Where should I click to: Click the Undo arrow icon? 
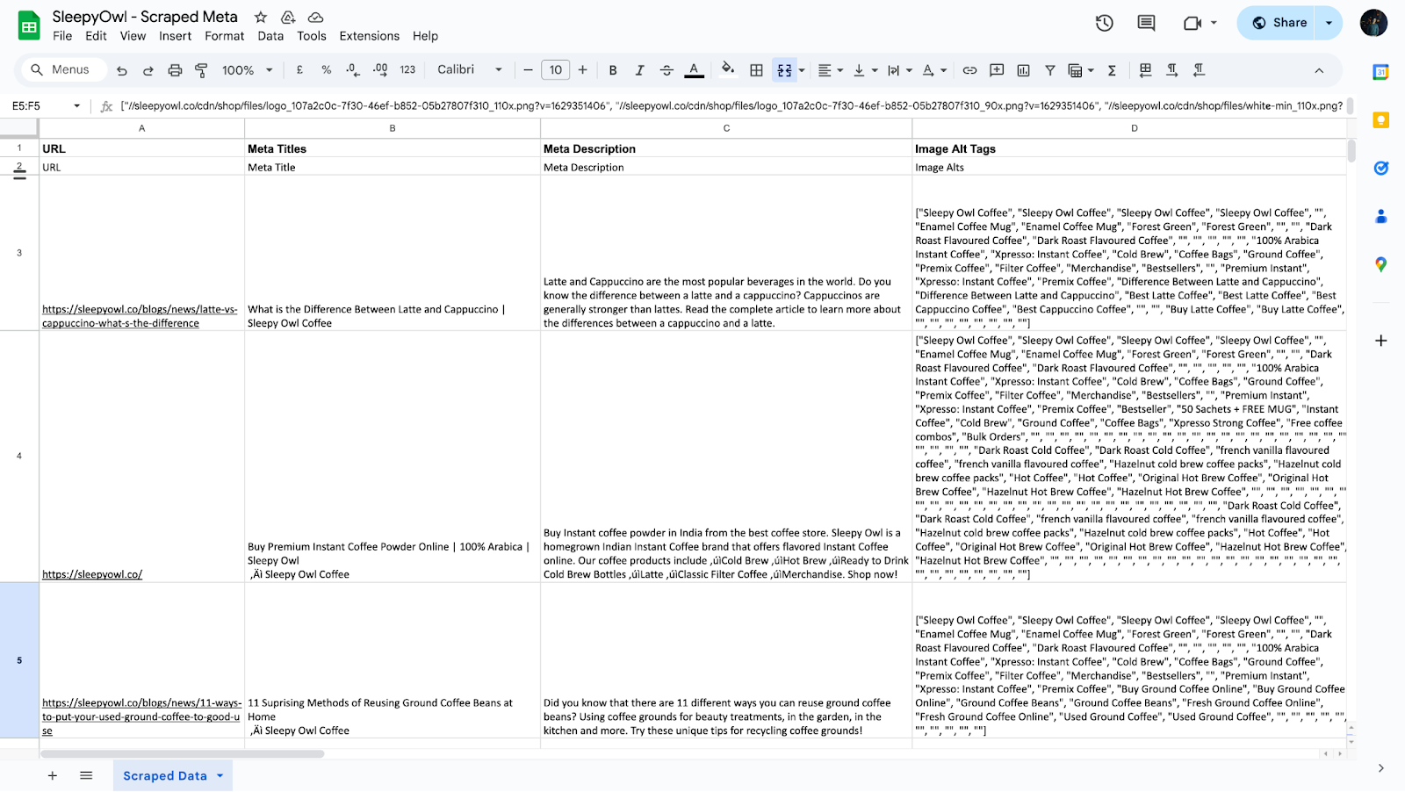pos(122,70)
